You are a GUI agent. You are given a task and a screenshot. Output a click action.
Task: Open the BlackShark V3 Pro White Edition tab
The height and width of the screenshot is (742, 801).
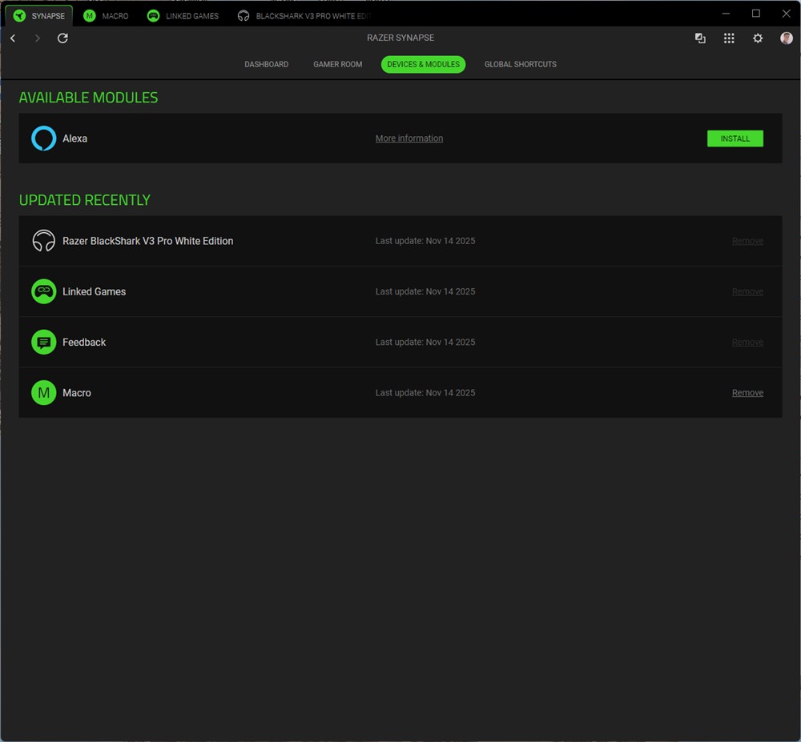304,16
